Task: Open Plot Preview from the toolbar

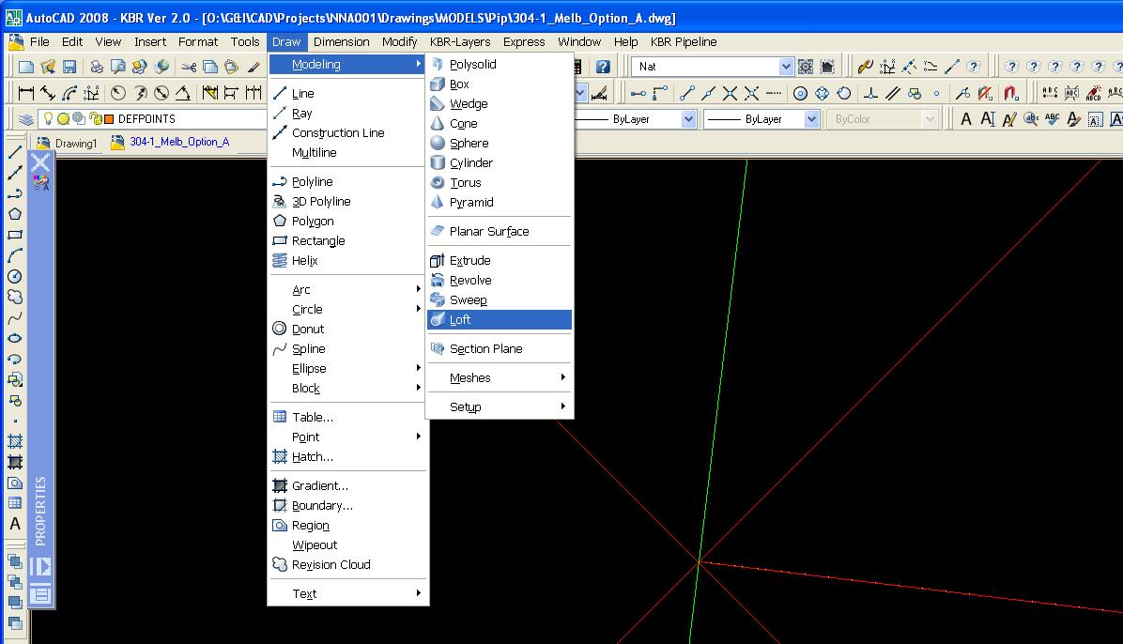Action: point(117,67)
